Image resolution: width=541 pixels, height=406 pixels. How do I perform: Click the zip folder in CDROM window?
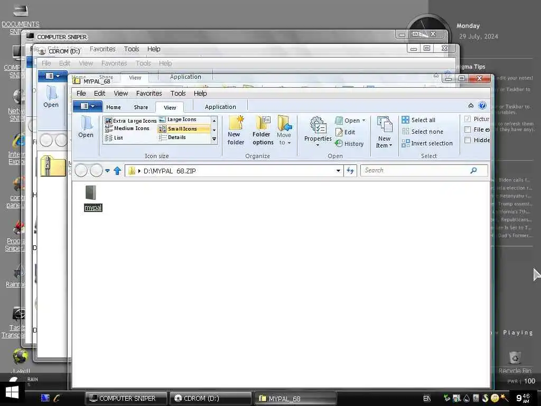(x=53, y=166)
